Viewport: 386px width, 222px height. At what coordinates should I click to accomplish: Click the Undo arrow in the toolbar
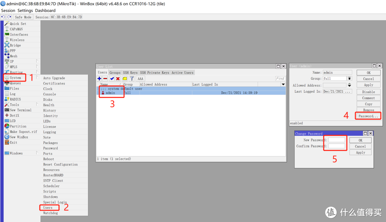[3, 17]
